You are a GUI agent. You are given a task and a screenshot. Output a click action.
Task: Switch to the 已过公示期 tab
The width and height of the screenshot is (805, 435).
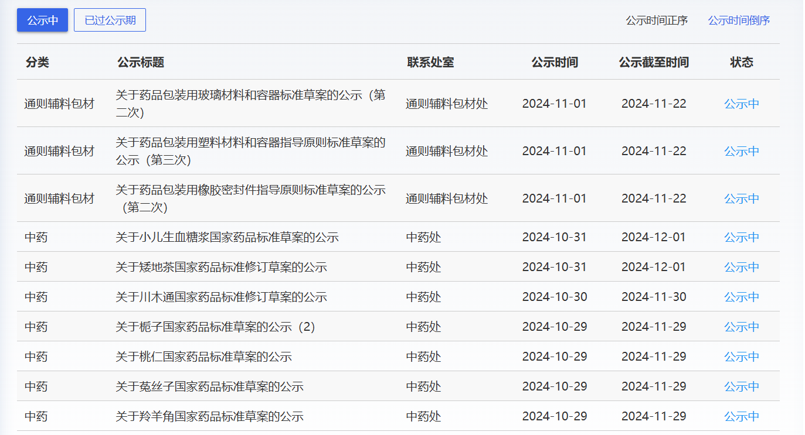point(110,20)
